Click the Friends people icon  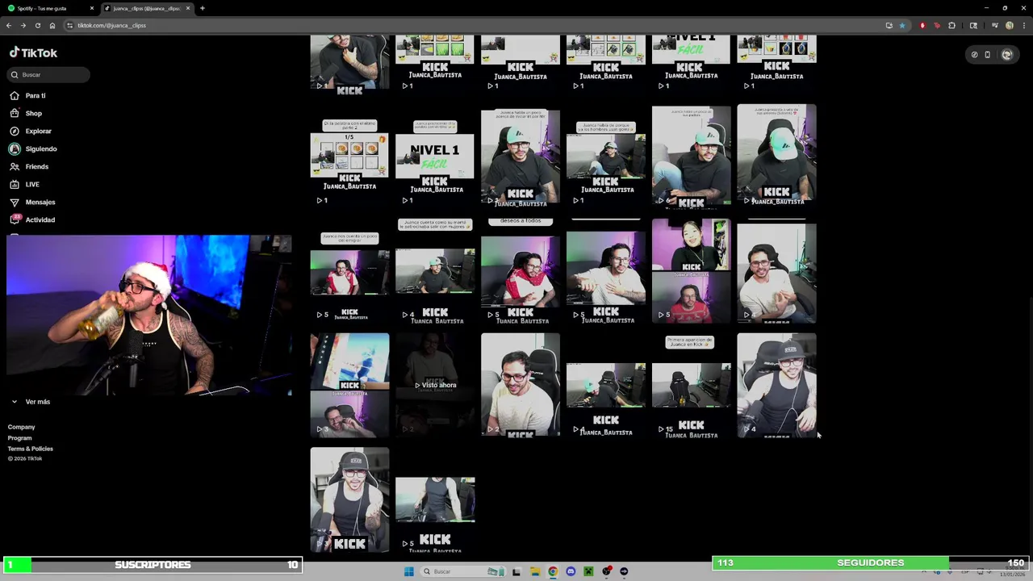click(x=15, y=166)
